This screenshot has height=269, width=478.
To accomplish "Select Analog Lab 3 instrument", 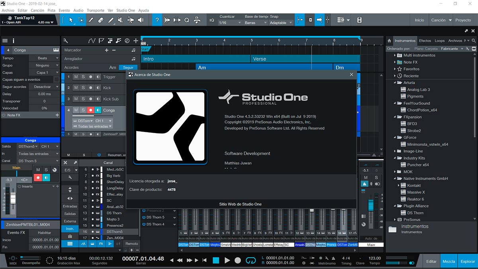I will point(418,90).
